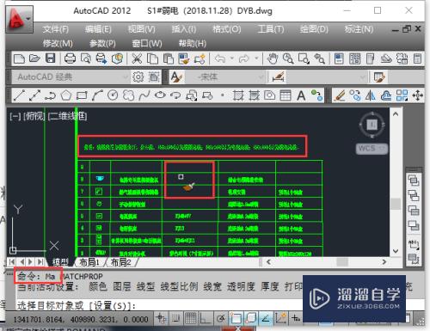Click Bring to Front draw order icon
This screenshot has height=331, width=430.
414,181
